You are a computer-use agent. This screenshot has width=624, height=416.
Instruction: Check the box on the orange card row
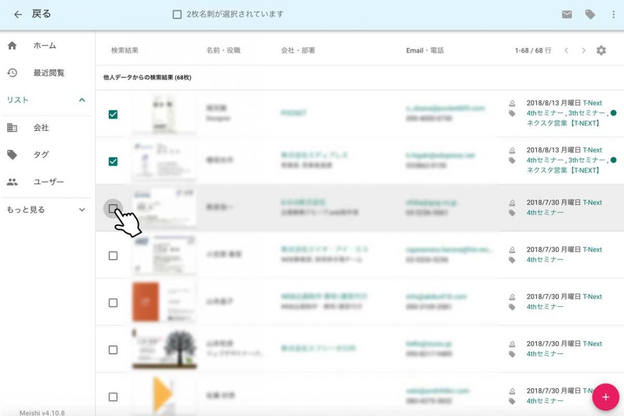click(113, 303)
